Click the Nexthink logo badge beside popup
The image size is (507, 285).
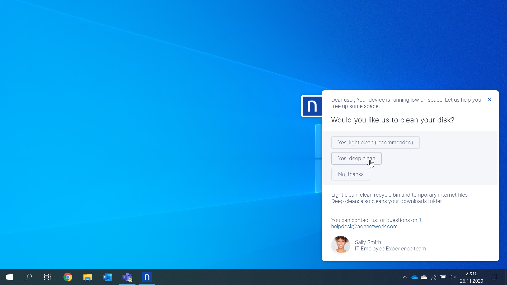pos(312,106)
